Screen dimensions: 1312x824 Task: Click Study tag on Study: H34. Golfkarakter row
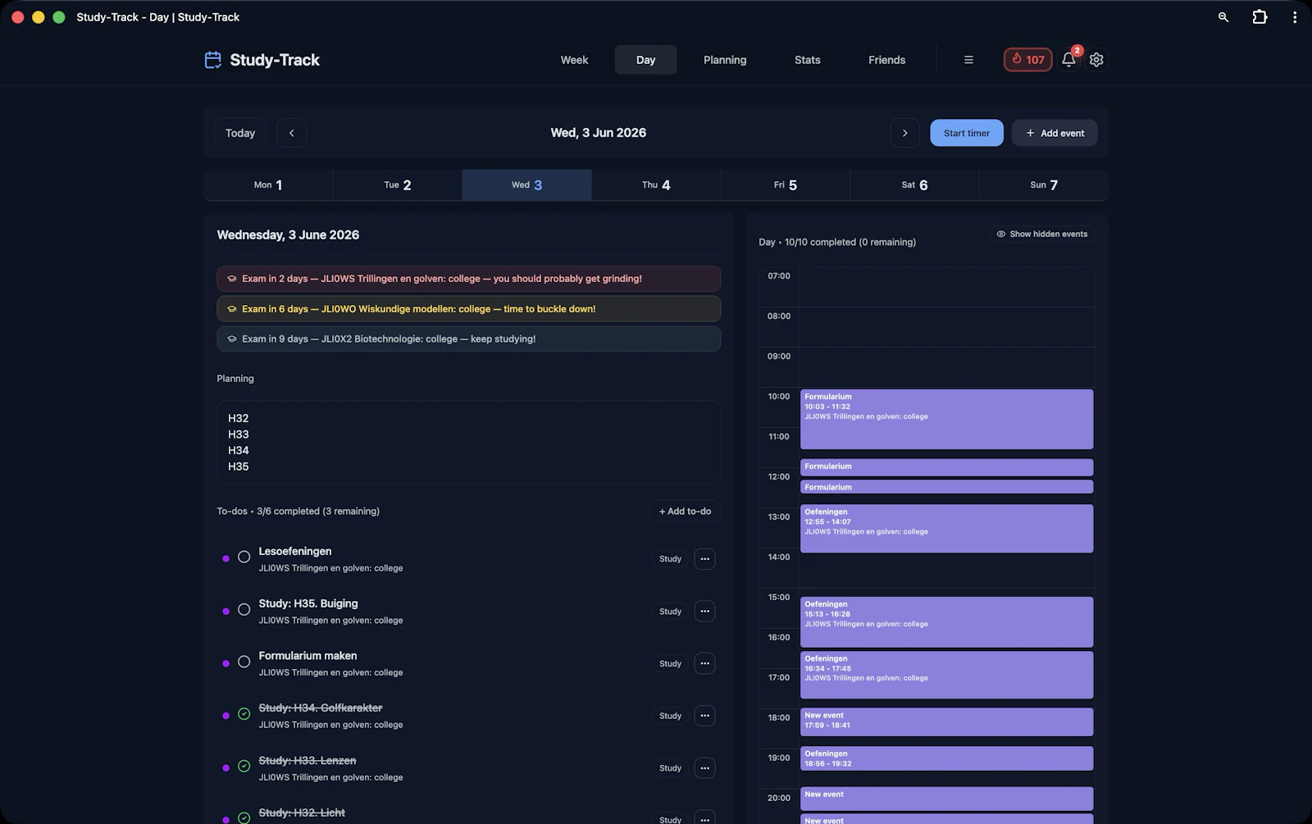[x=670, y=716]
